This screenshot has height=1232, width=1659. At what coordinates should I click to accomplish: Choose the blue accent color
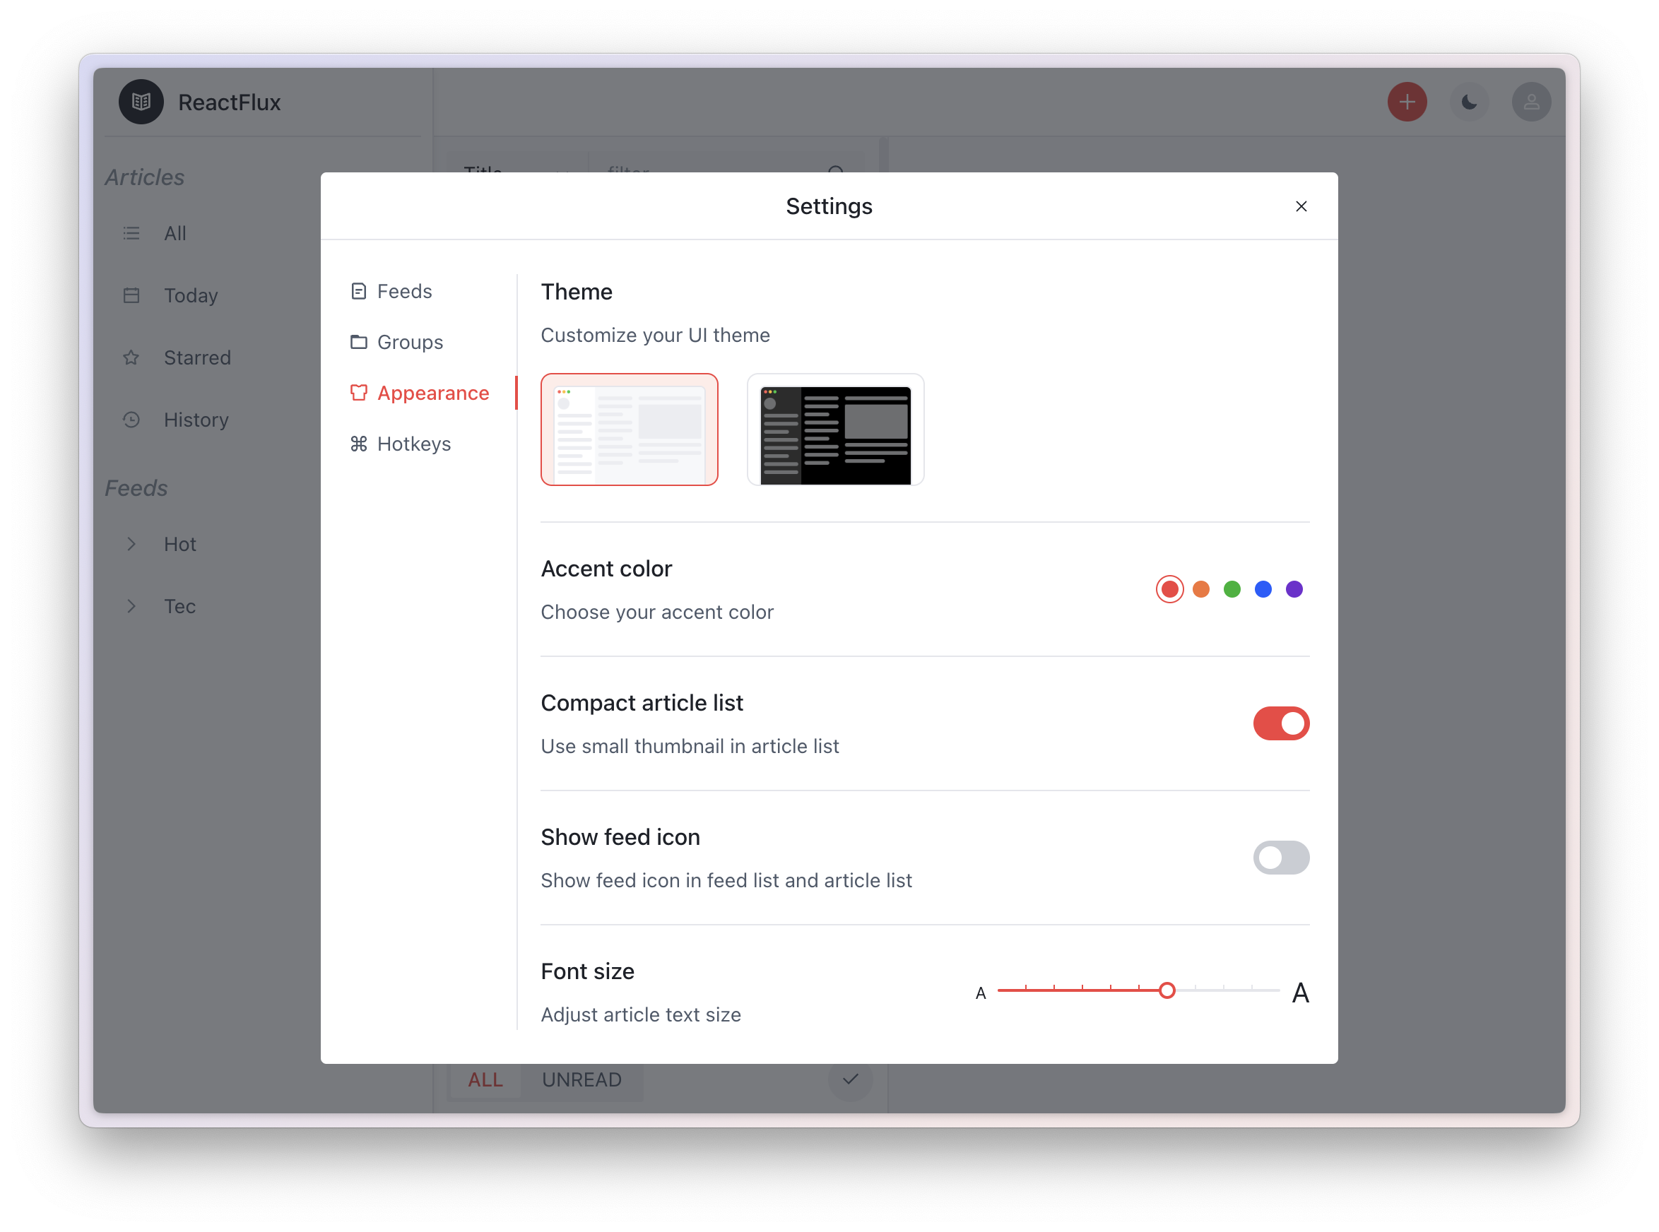(1263, 589)
